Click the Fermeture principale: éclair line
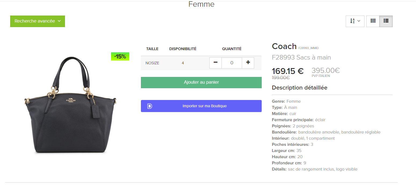This screenshot has height=189, width=416. coord(298,120)
